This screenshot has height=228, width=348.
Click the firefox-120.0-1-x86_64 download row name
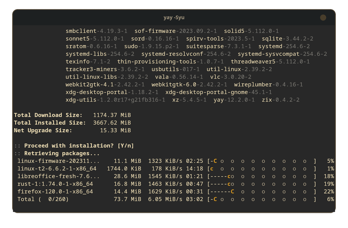click(x=55, y=192)
